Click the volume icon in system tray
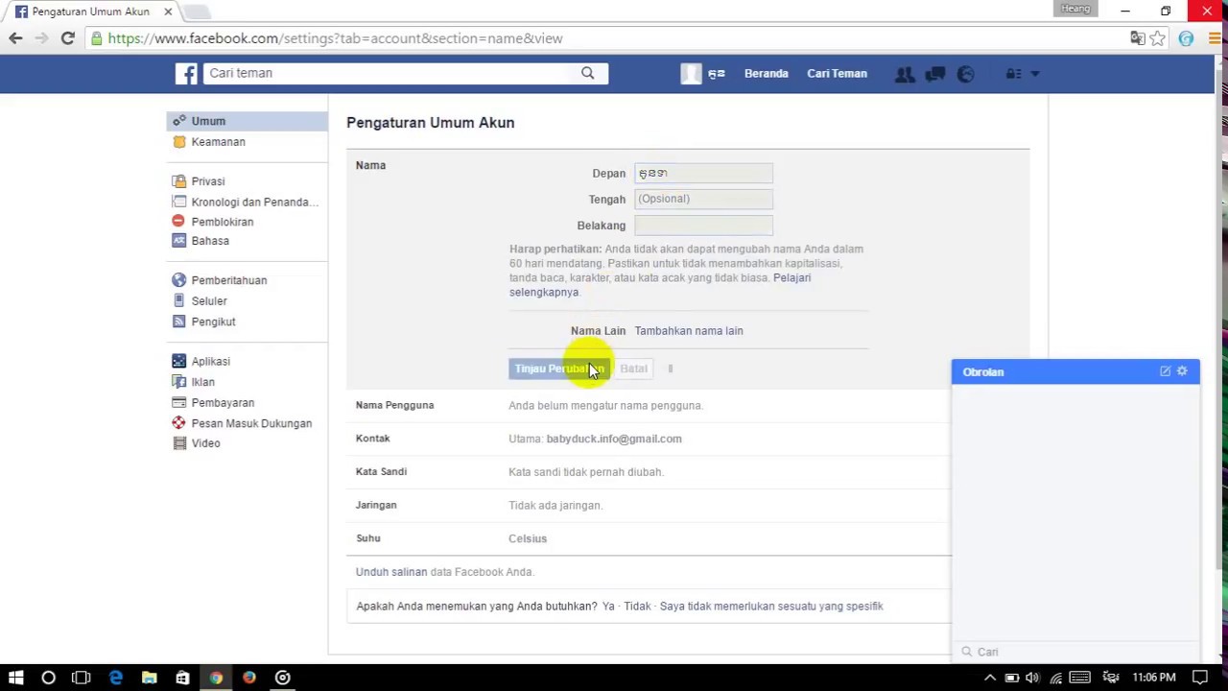The height and width of the screenshot is (691, 1228). (1032, 678)
